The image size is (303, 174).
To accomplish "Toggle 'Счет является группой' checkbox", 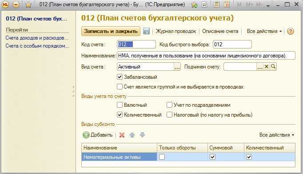I will (120, 86).
